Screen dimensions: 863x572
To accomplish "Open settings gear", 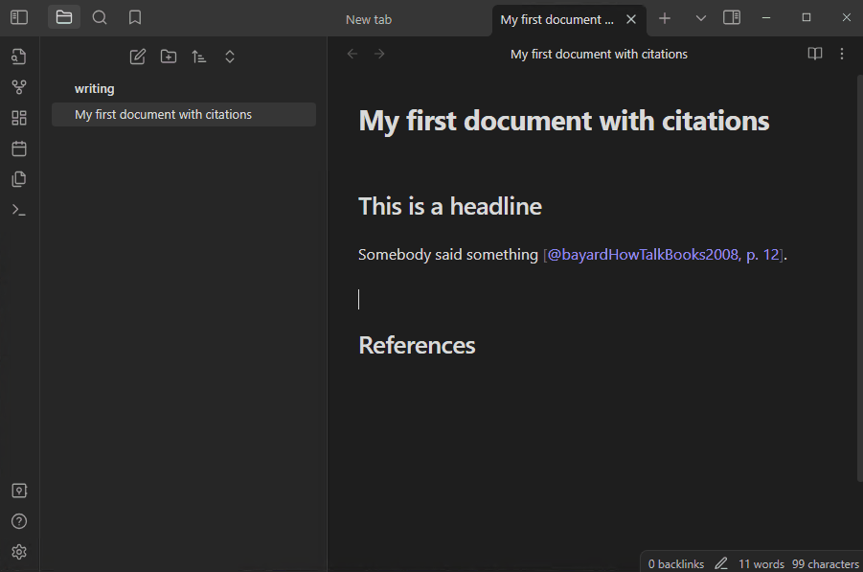I will 19,552.
